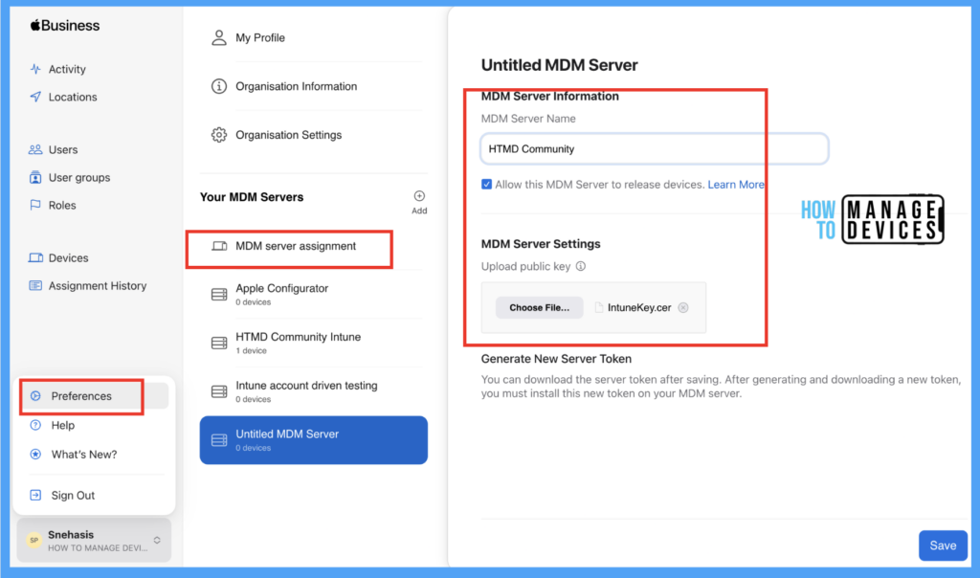The width and height of the screenshot is (980, 578).
Task: Click the Organisation Settings gear icon
Action: pos(219,135)
